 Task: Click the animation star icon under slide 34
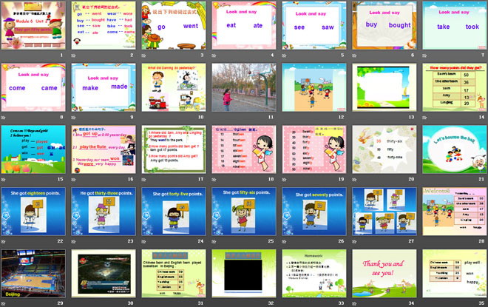coord(354,303)
